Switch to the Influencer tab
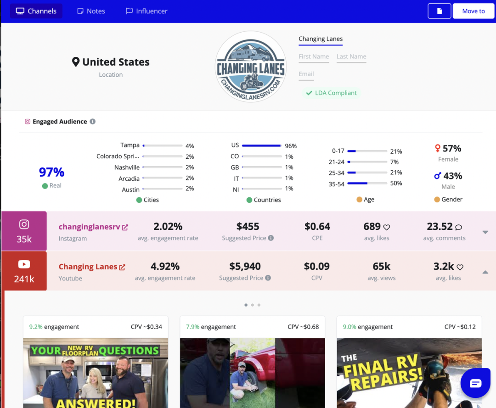 [x=147, y=11]
